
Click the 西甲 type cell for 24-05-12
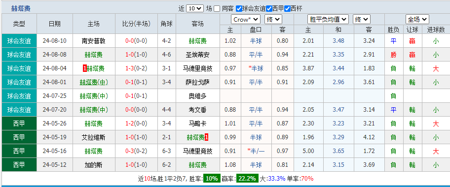coord(19,165)
